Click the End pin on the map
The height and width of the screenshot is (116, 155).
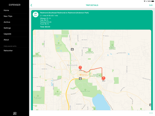80,68
